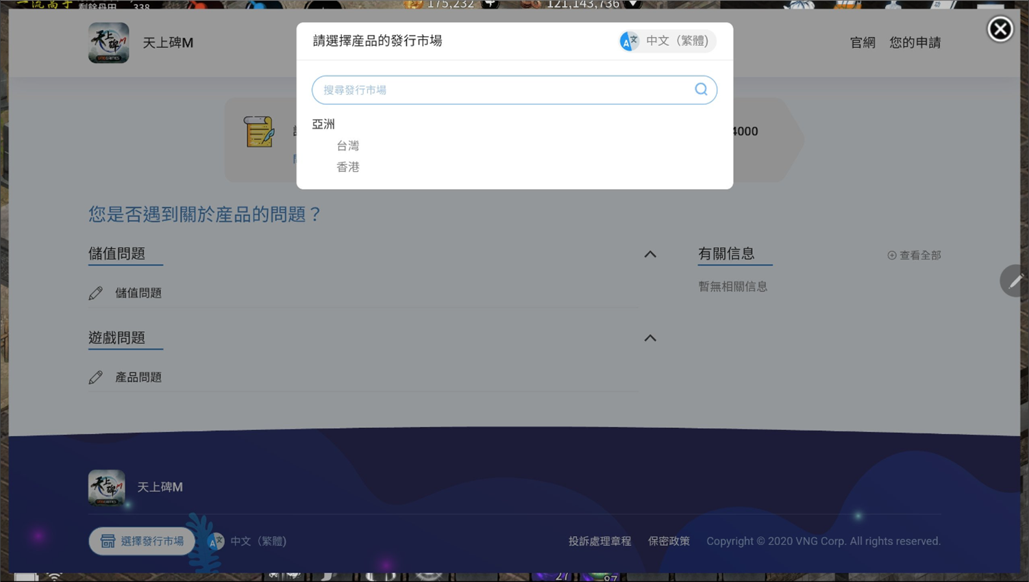Click the pencil icon beside 儲值問題
Screen dimensions: 1029x582
(x=96, y=293)
